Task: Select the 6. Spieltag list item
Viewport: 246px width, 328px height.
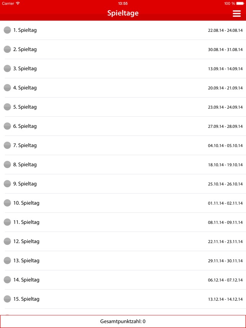Action: pyautogui.click(x=123, y=126)
